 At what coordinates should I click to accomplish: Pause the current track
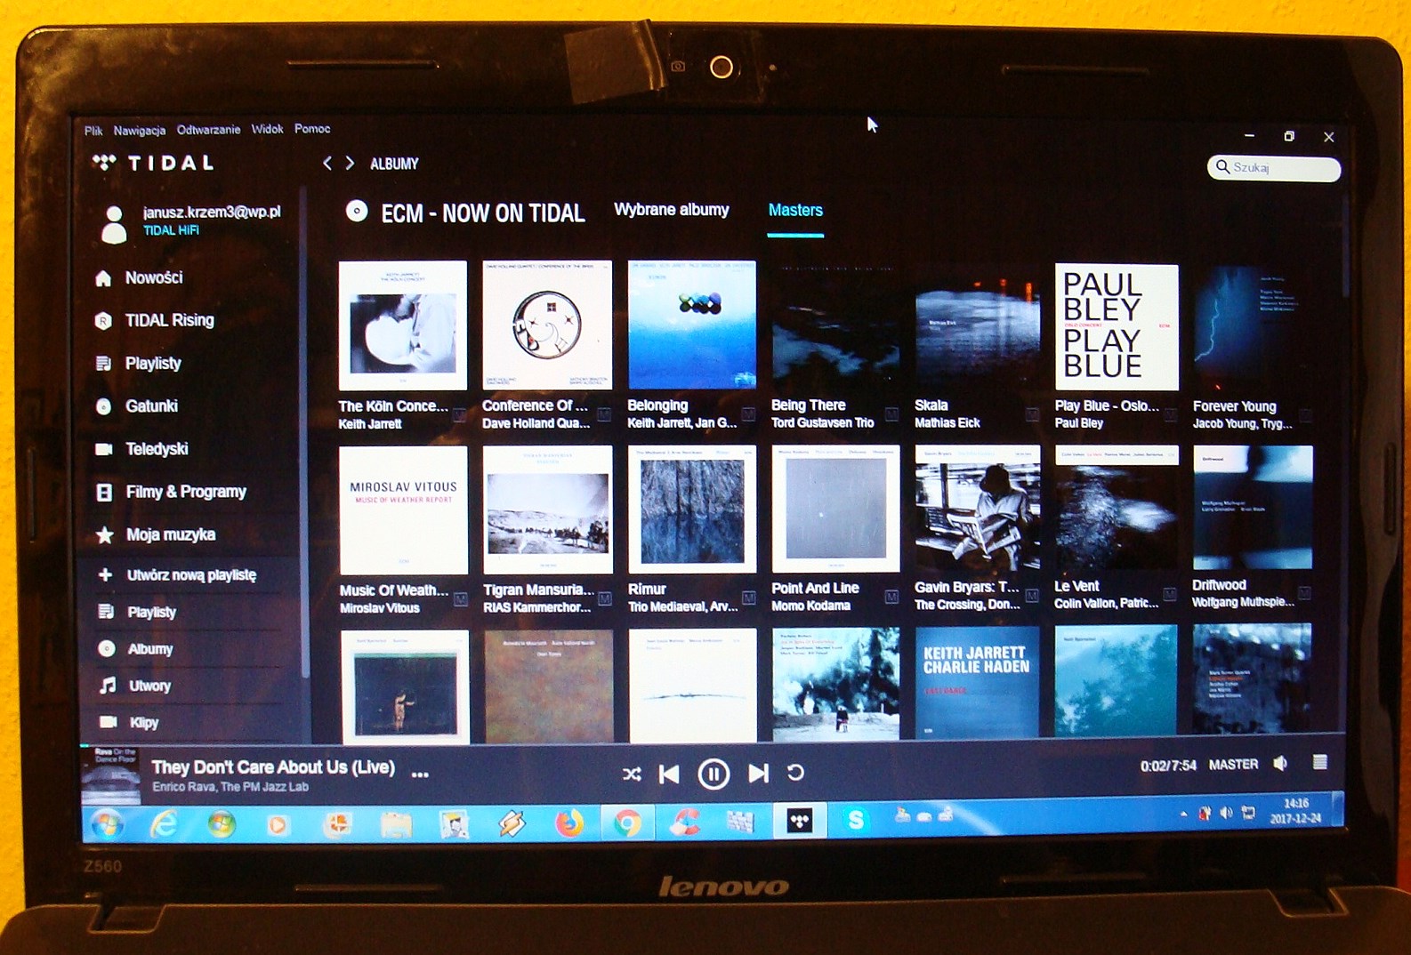click(714, 774)
